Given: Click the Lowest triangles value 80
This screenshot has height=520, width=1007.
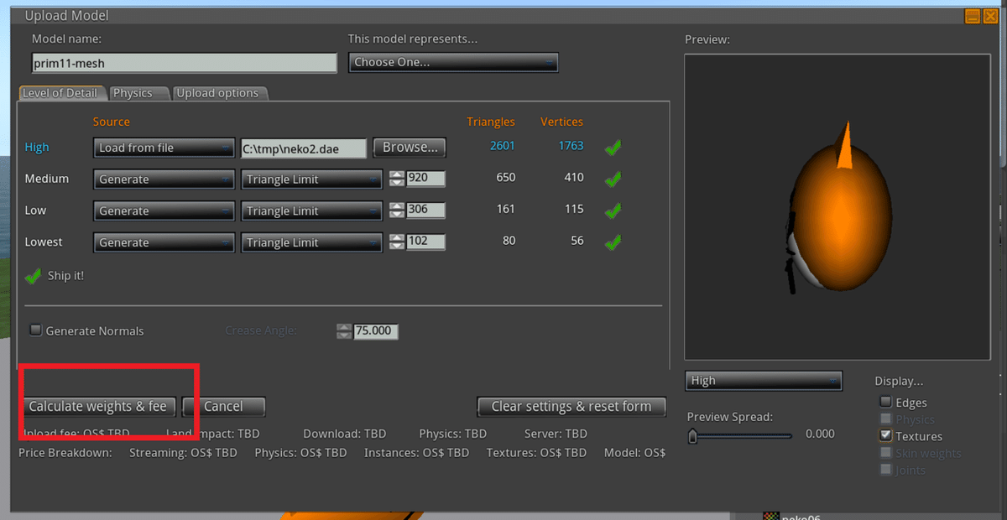Looking at the screenshot, I should [509, 242].
